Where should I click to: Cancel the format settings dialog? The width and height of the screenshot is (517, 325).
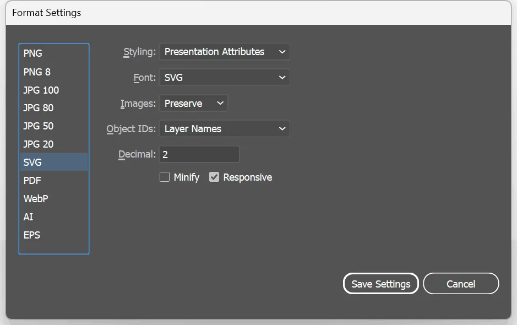click(461, 283)
